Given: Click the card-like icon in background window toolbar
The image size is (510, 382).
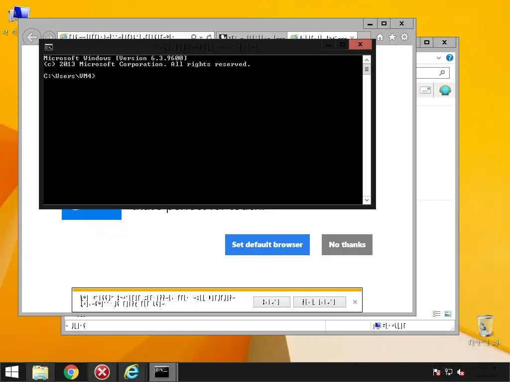Looking at the screenshot, I should (425, 90).
